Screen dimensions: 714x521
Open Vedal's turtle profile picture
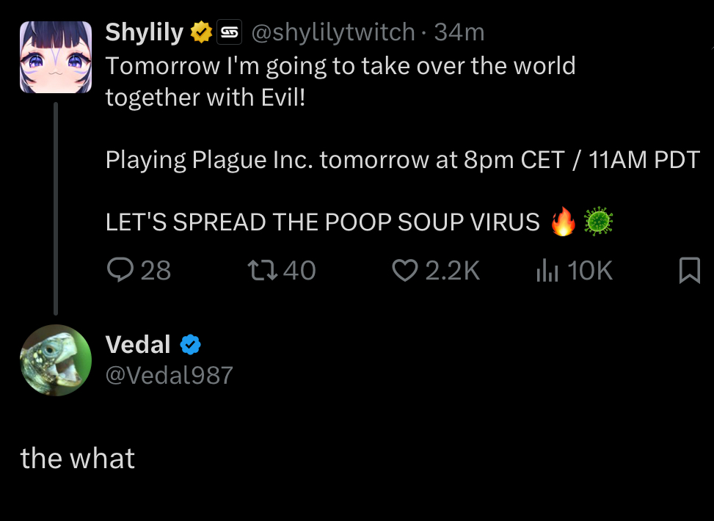pos(56,360)
